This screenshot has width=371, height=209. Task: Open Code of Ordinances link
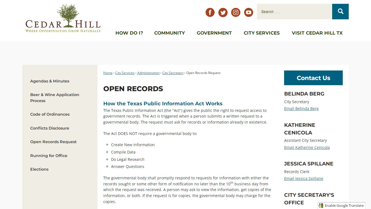(50, 114)
